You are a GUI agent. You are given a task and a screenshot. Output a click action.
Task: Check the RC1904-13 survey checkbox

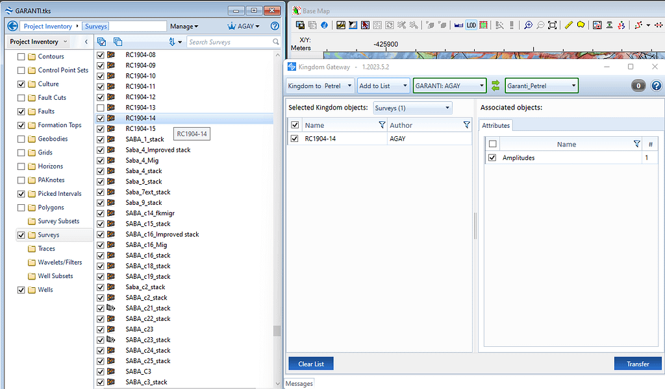point(101,108)
